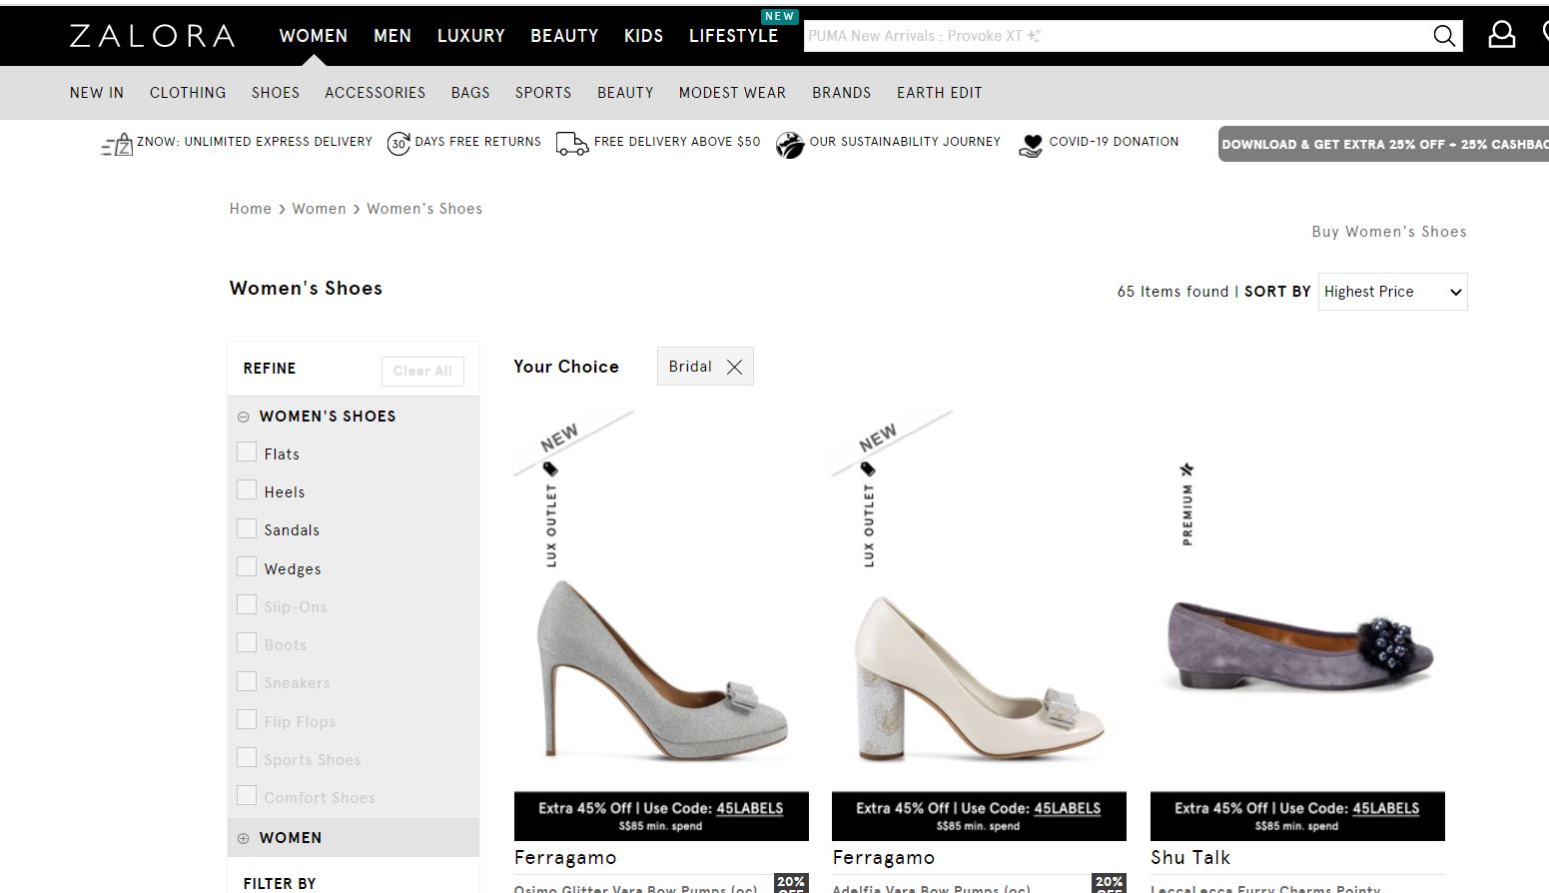The image size is (1549, 893).
Task: Click the Download & Get Extra 25% Off banner
Action: pos(1383,144)
